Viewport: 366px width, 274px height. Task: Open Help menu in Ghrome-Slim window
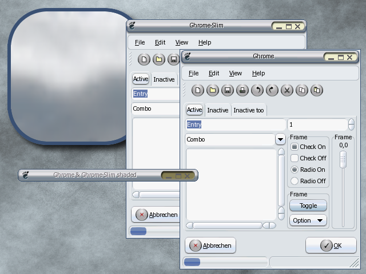click(x=205, y=43)
